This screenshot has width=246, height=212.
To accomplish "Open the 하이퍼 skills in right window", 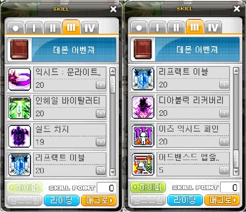I will [x=148, y=187].
